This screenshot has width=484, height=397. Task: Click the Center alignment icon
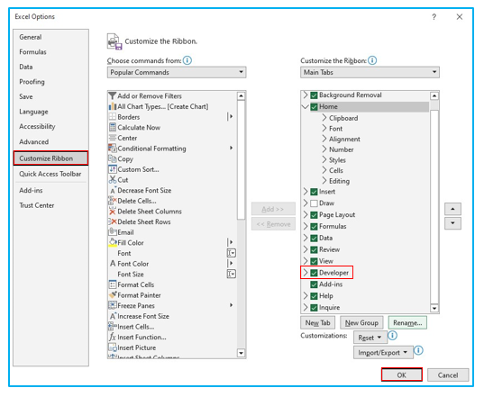[x=113, y=138]
